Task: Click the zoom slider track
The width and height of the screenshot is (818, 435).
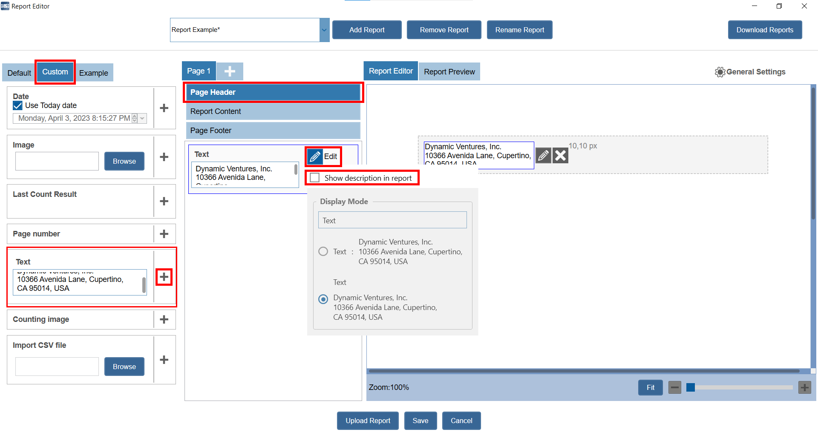Action: click(x=741, y=387)
